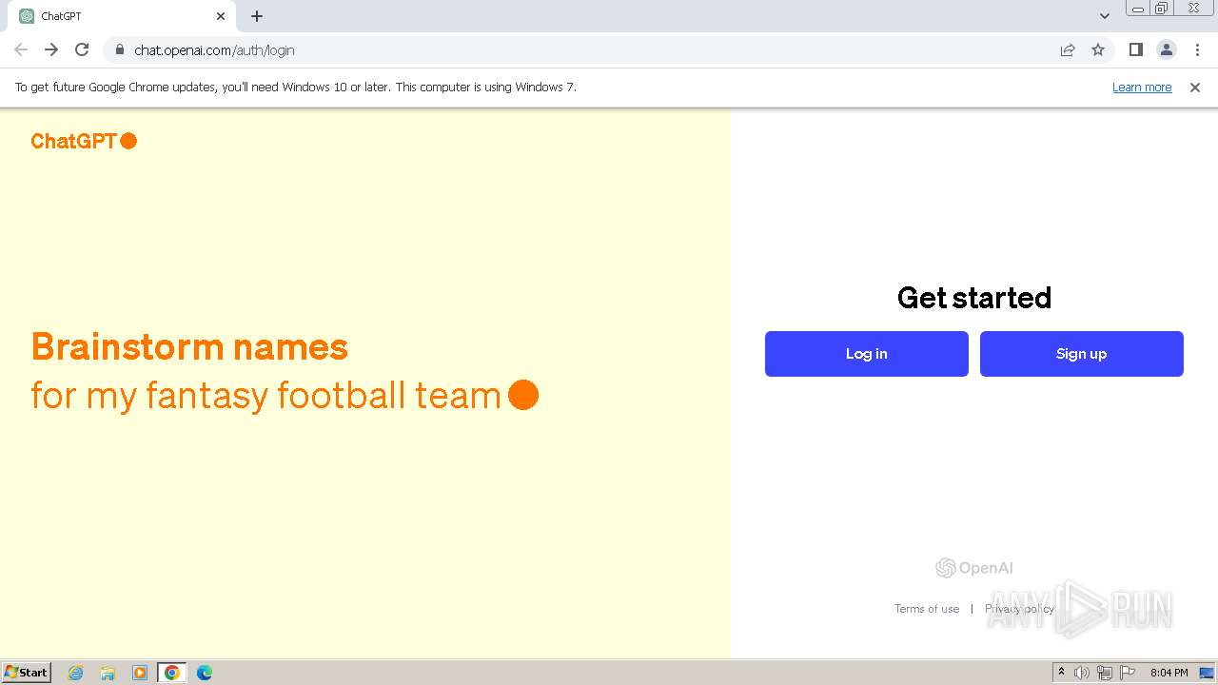The height and width of the screenshot is (685, 1218).
Task: Click the OpenAI logo near footer
Action: tap(973, 568)
